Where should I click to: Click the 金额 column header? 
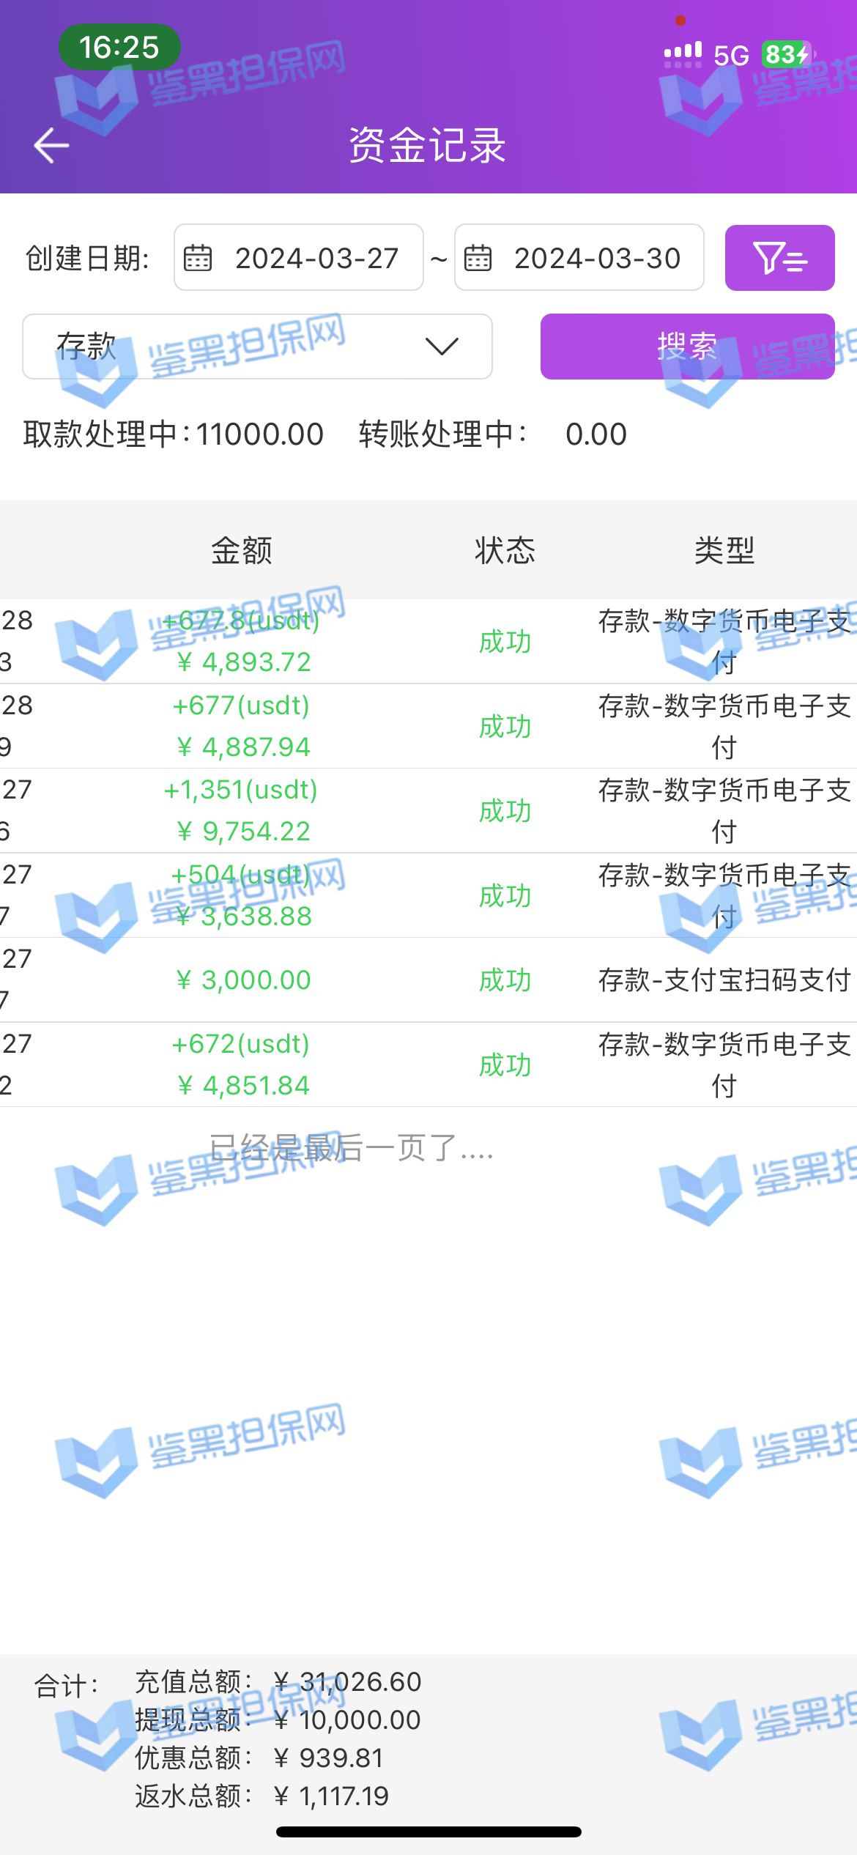pyautogui.click(x=242, y=550)
